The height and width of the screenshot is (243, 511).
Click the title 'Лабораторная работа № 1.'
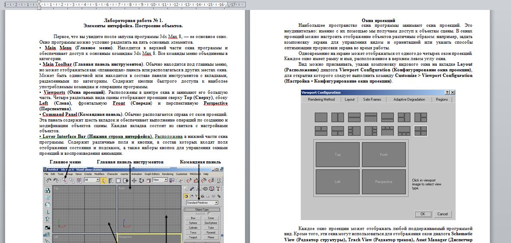tap(133, 20)
